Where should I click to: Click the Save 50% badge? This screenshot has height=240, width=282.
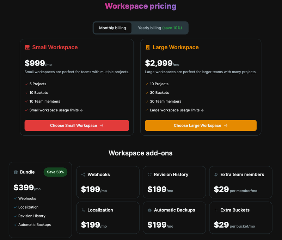pyautogui.click(x=55, y=172)
